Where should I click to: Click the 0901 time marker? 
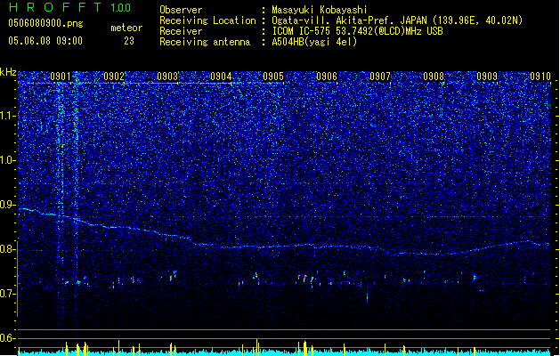click(61, 77)
